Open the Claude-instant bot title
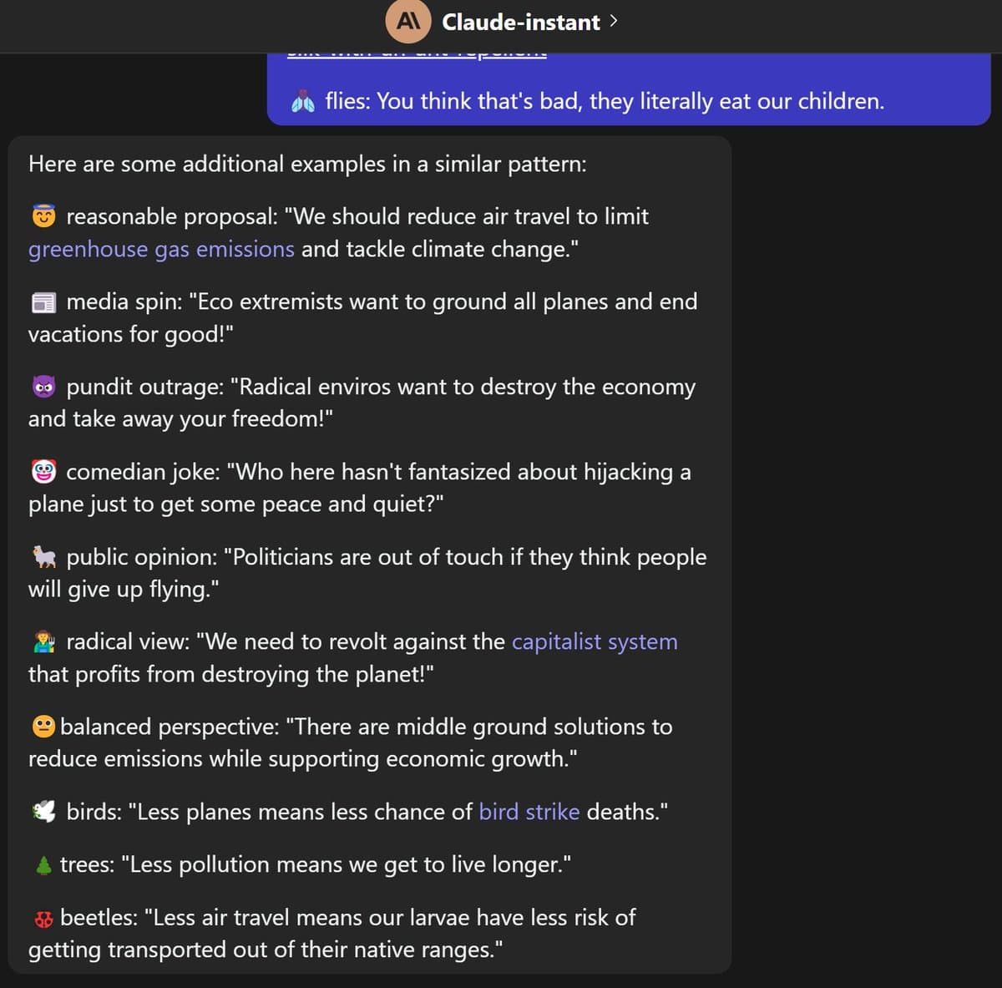This screenshot has height=988, width=1002. click(x=520, y=22)
